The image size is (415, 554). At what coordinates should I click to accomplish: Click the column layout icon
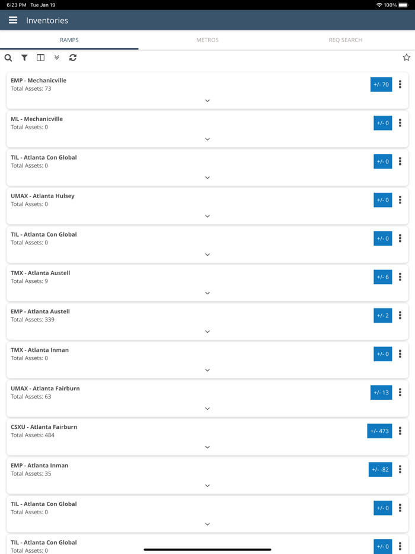[40, 58]
